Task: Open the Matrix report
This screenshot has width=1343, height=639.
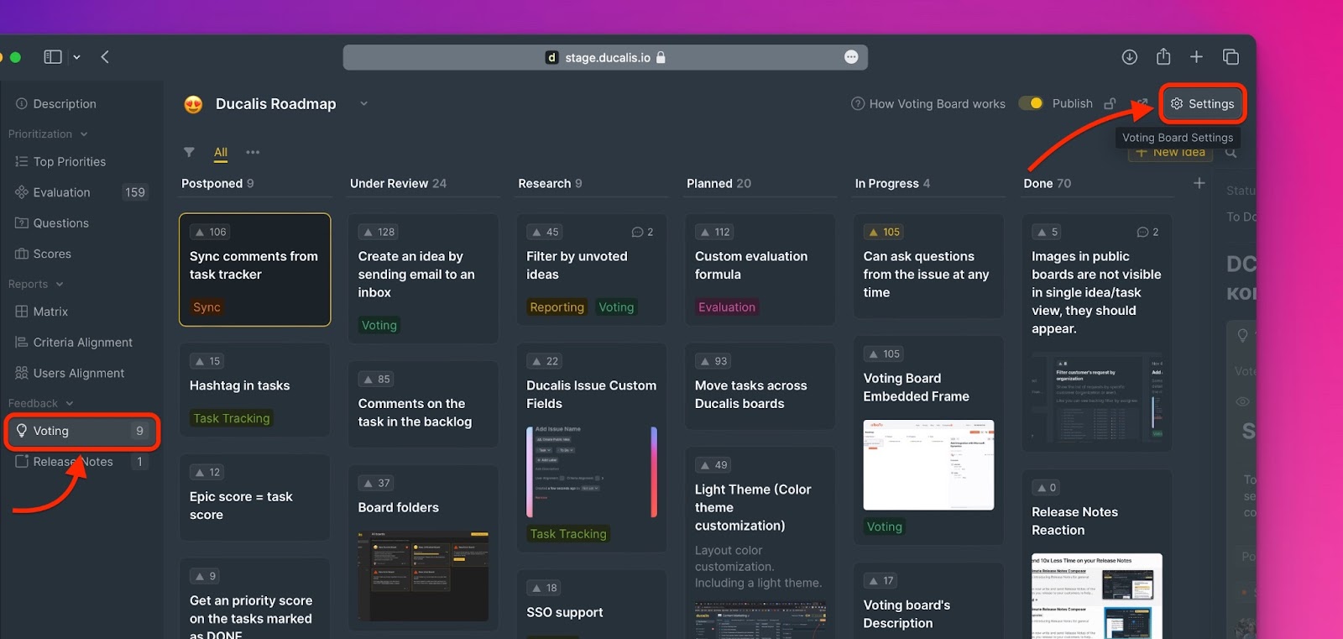Action: tap(42, 312)
